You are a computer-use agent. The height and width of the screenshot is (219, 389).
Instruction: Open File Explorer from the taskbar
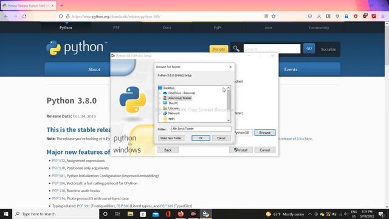[x=130, y=214]
